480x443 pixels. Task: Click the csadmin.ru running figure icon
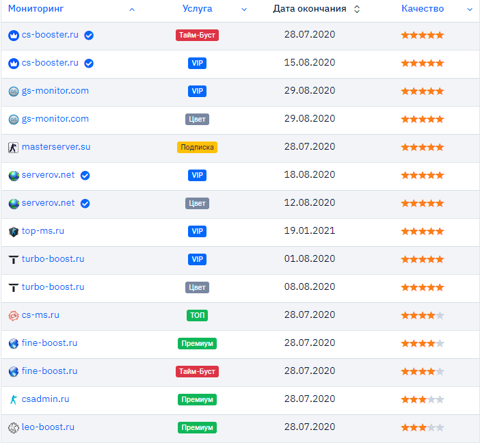pos(14,399)
